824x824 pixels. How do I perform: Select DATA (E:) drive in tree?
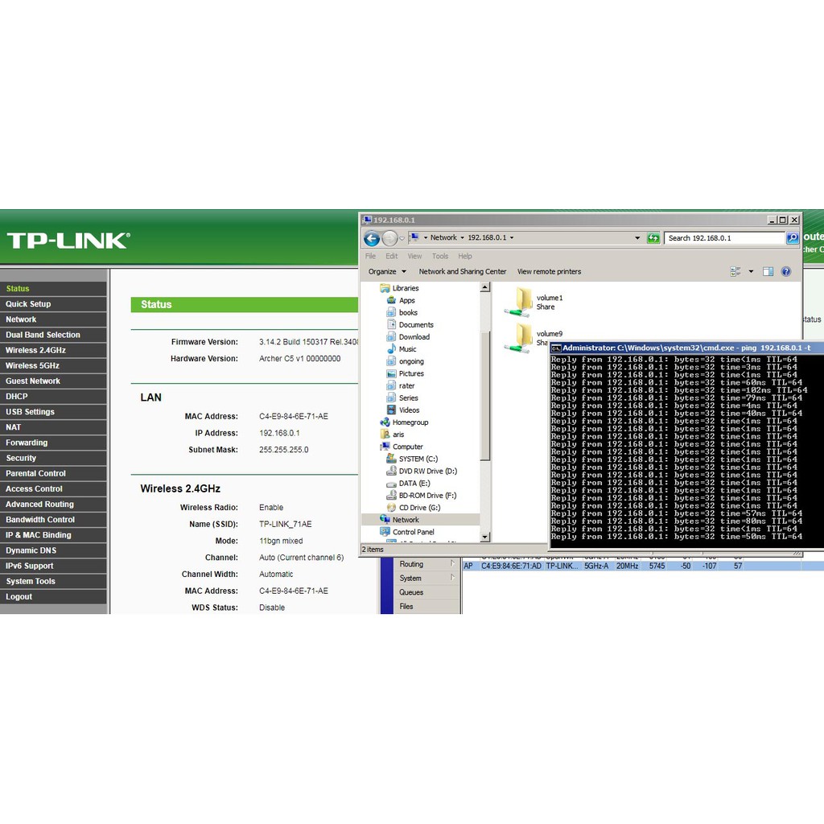pyautogui.click(x=408, y=483)
